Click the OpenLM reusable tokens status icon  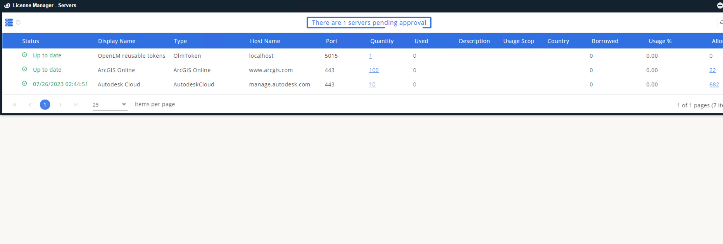(x=24, y=55)
